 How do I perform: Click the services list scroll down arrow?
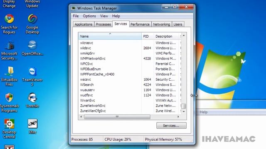184,111
